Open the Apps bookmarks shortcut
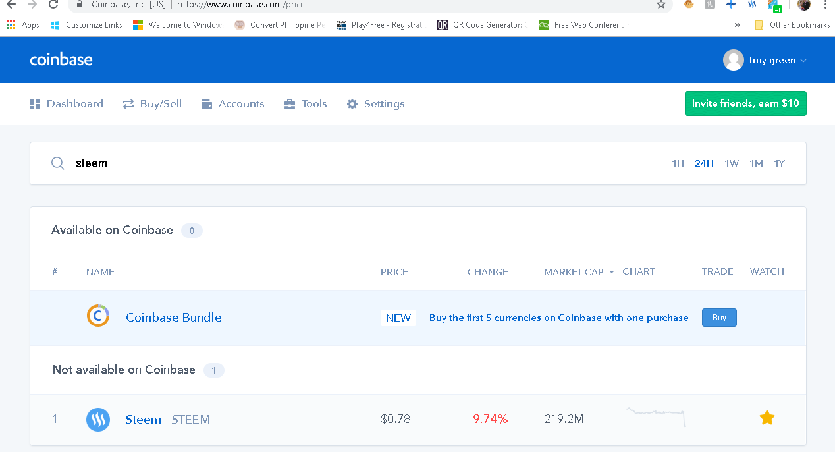 pyautogui.click(x=23, y=25)
